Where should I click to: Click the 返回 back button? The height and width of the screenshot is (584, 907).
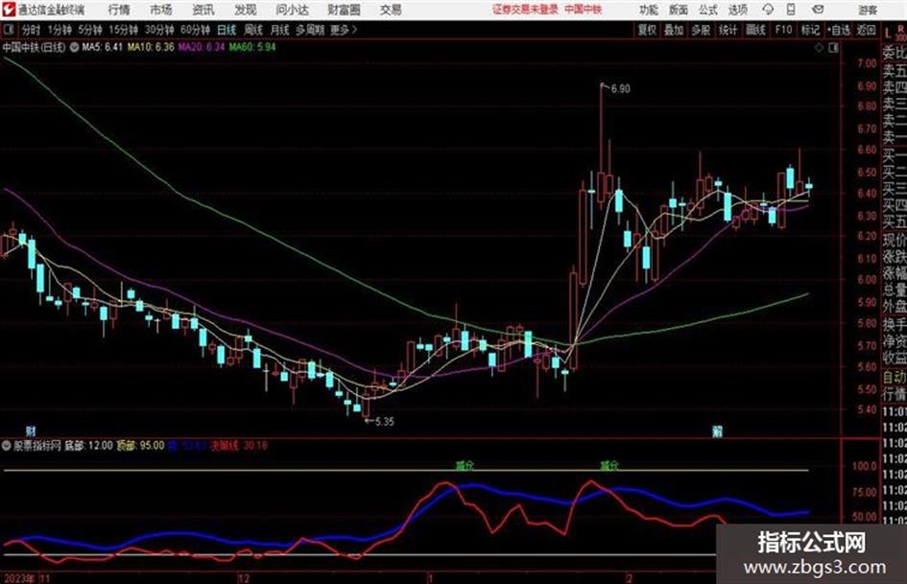click(x=866, y=30)
